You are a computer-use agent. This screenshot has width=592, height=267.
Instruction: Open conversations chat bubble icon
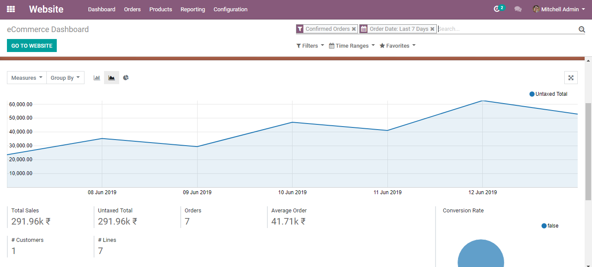point(518,9)
